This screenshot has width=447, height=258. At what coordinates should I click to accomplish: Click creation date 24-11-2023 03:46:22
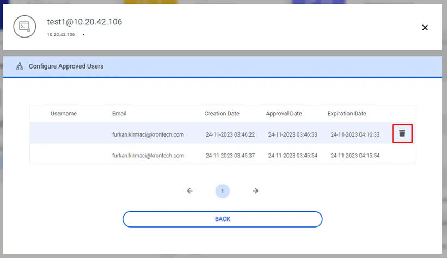pos(230,134)
